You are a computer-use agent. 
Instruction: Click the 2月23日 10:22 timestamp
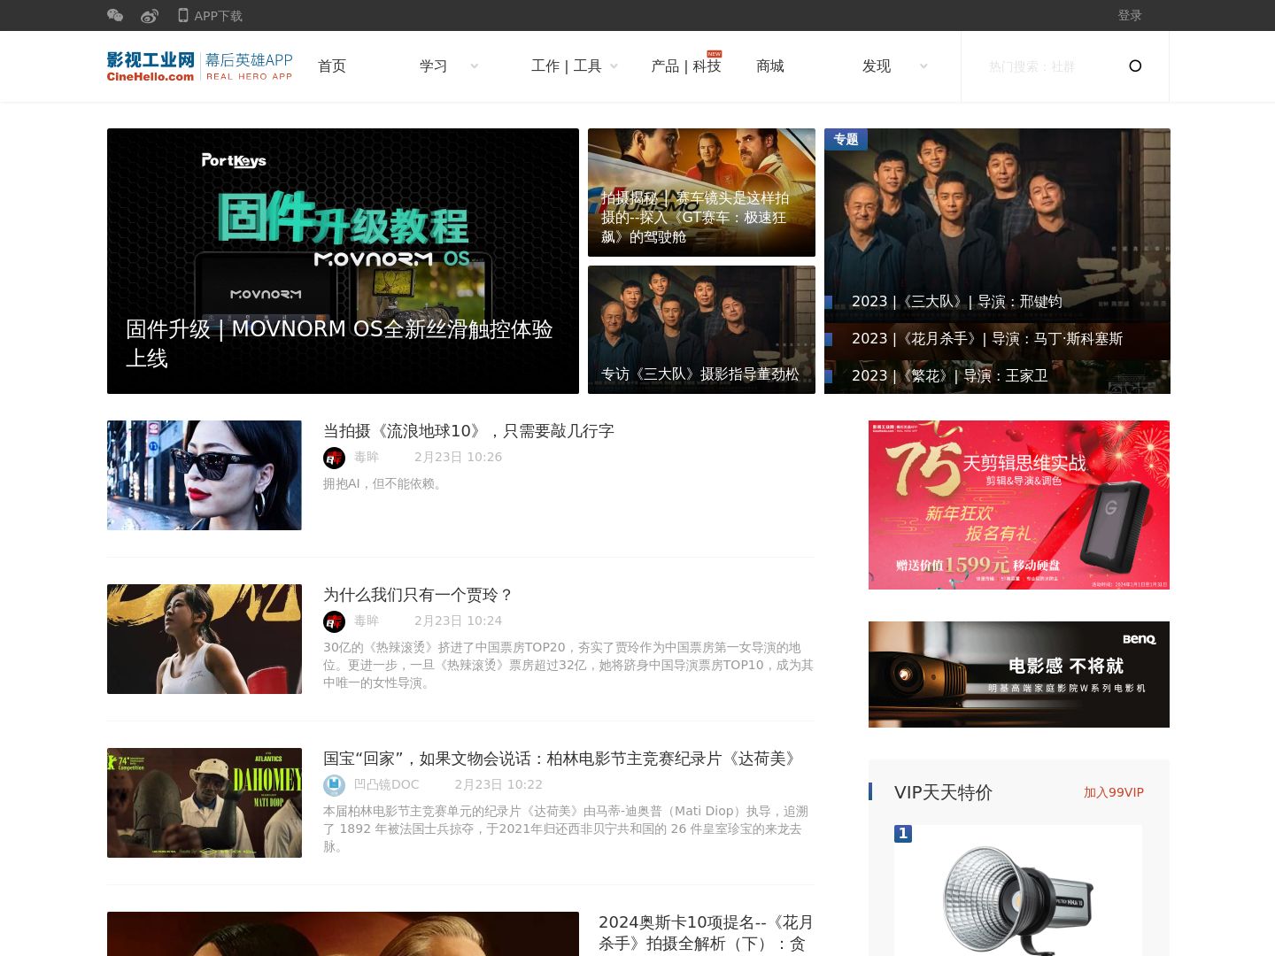[498, 785]
